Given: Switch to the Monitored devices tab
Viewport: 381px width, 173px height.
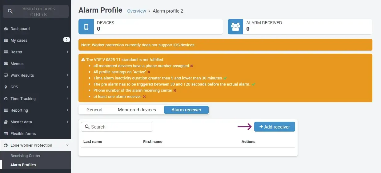Looking at the screenshot, I should coord(137,110).
